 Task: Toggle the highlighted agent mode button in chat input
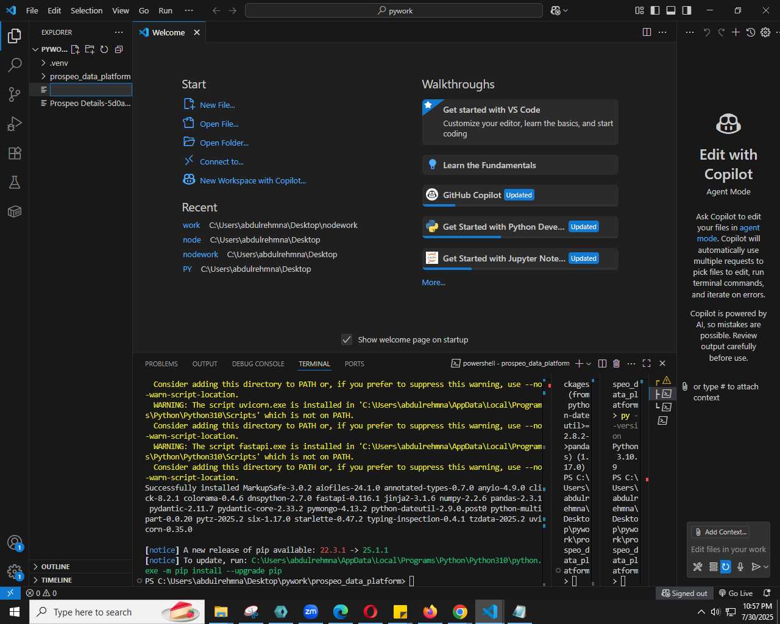[726, 567]
